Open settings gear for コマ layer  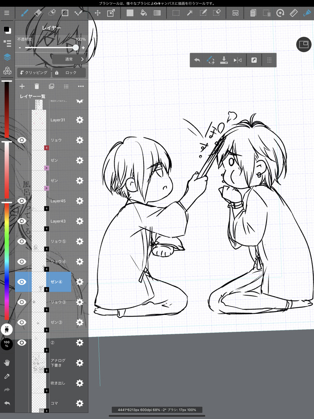[x=80, y=403]
